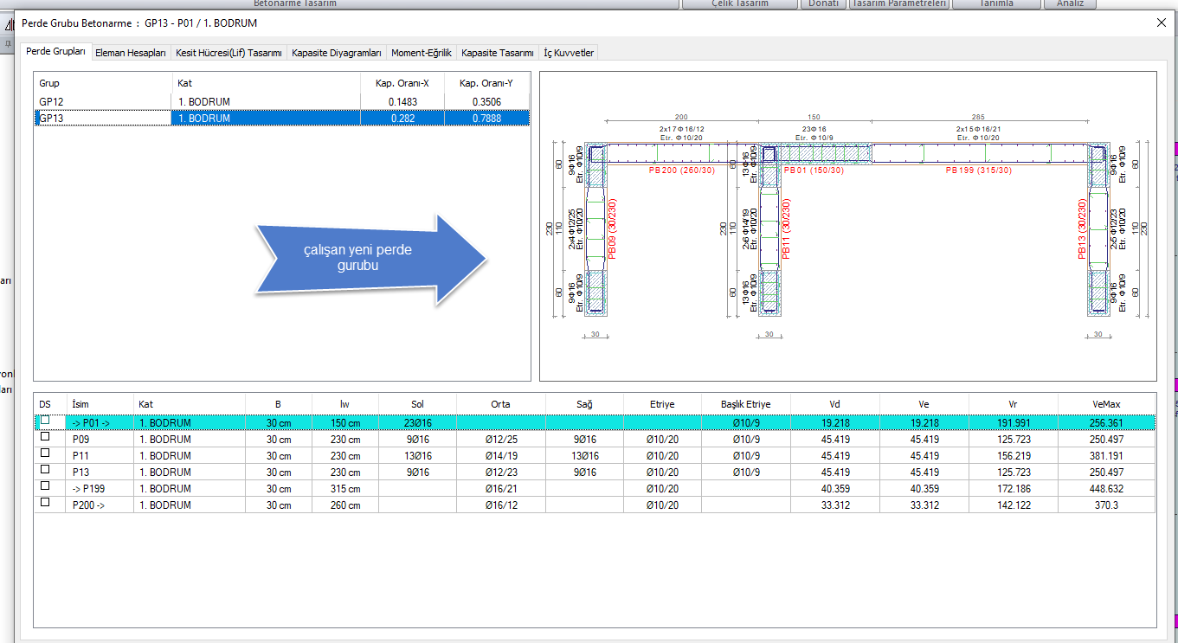Switch to Perde Grupları tab
1178x643 pixels.
[x=56, y=52]
